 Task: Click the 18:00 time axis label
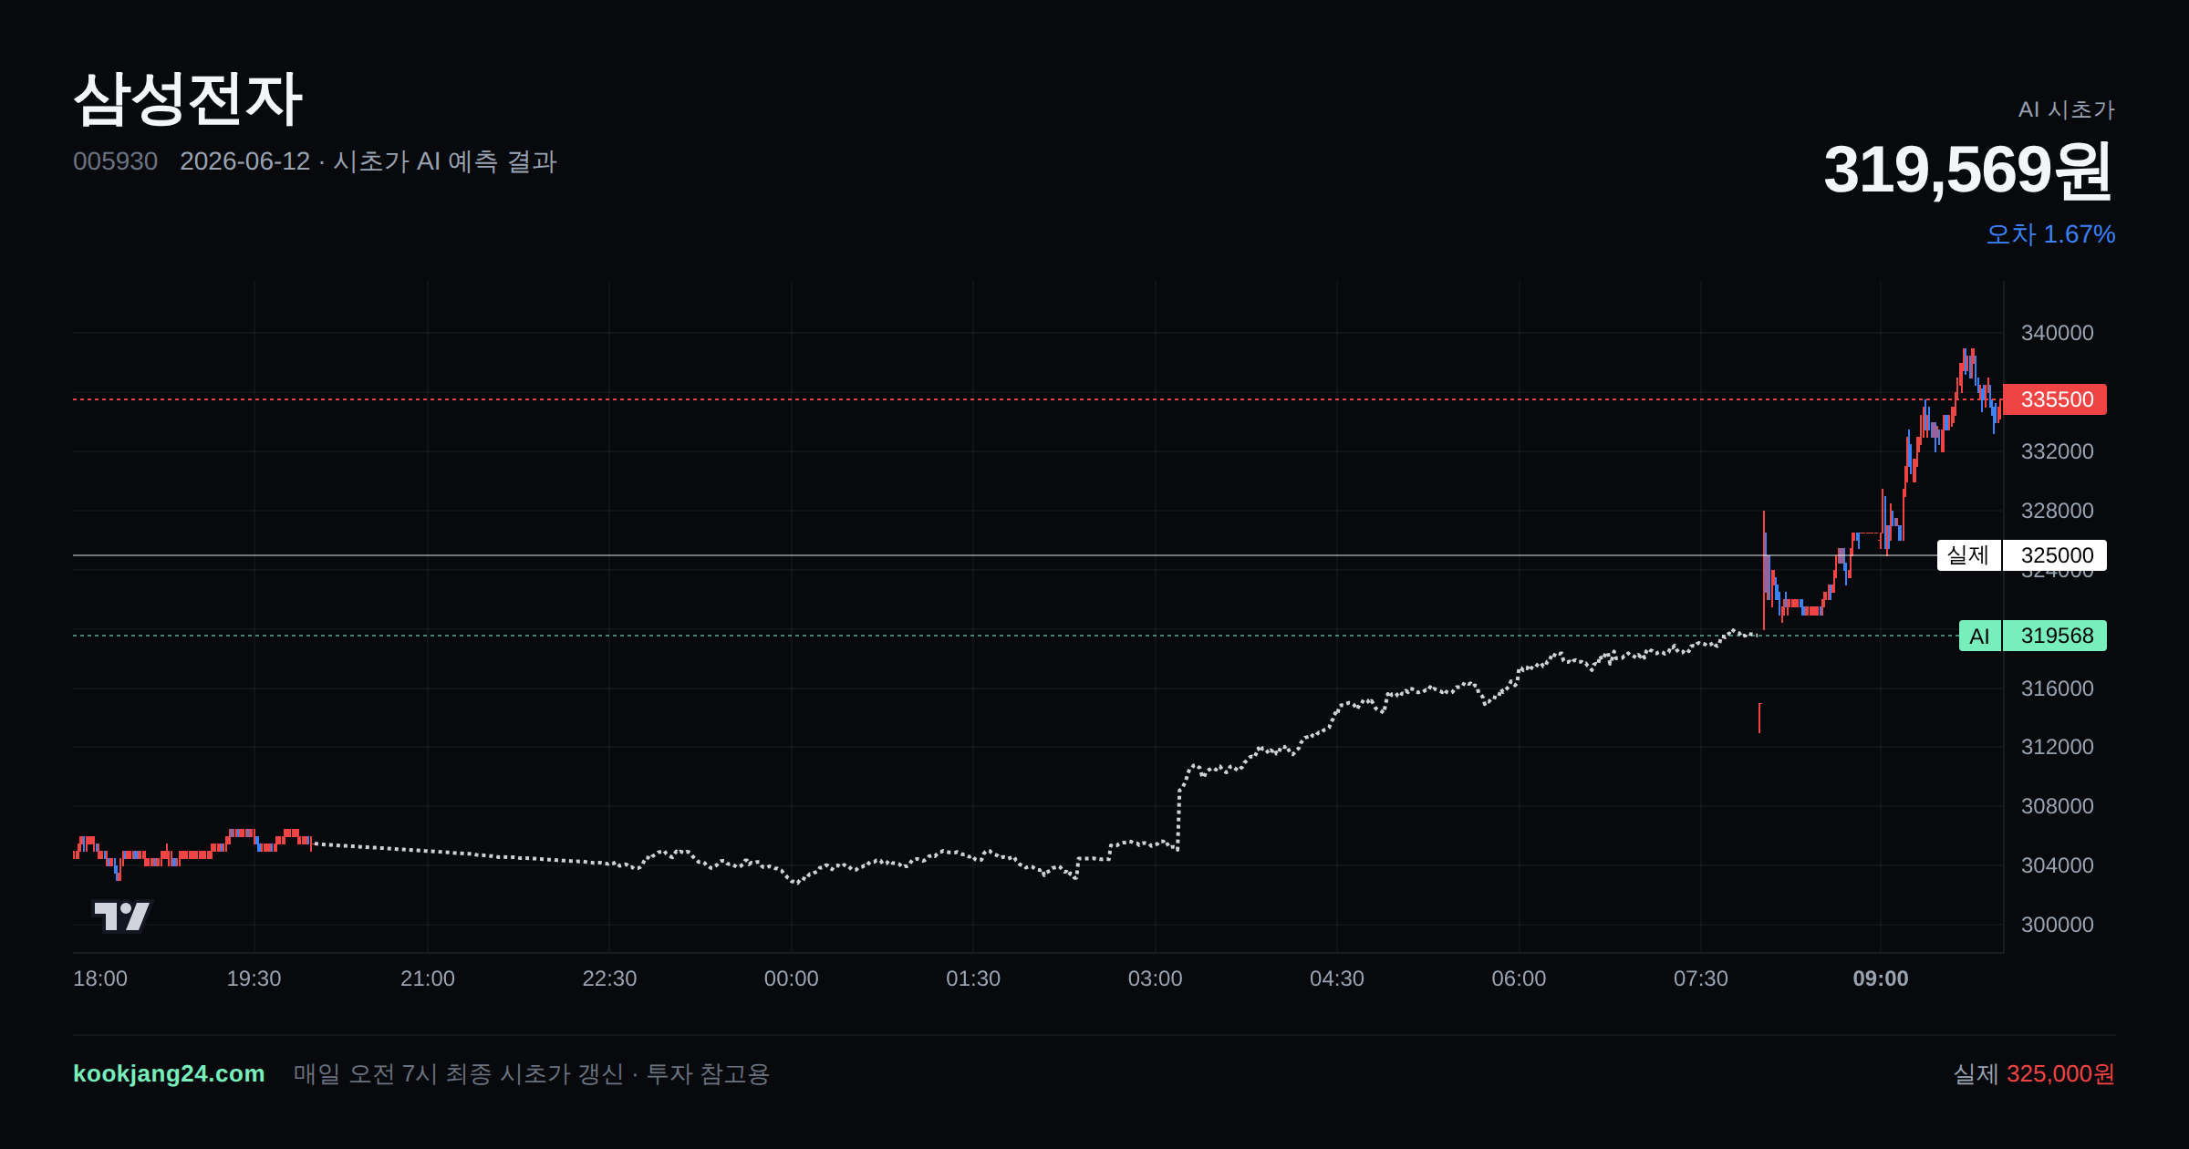(100, 978)
